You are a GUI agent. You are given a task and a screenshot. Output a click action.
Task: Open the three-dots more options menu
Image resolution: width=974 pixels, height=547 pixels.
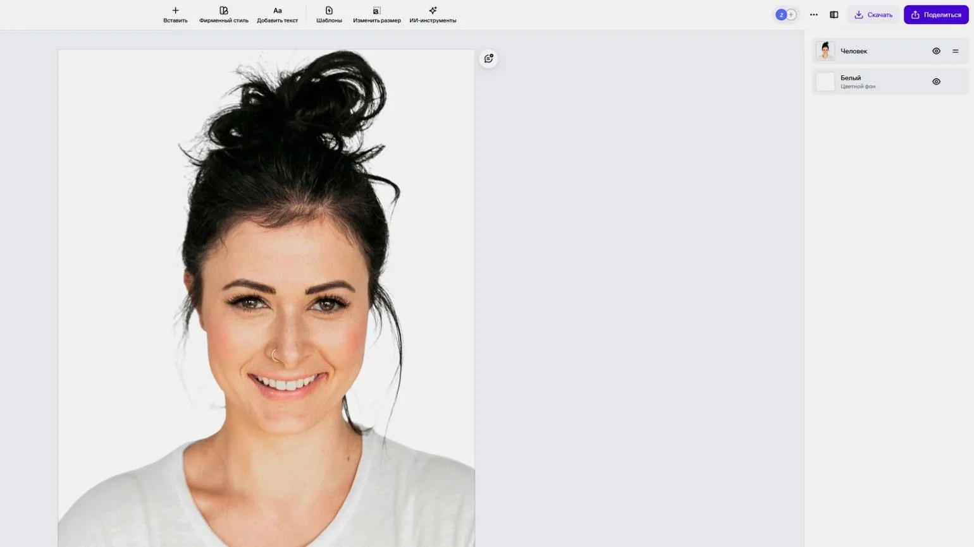tap(813, 15)
